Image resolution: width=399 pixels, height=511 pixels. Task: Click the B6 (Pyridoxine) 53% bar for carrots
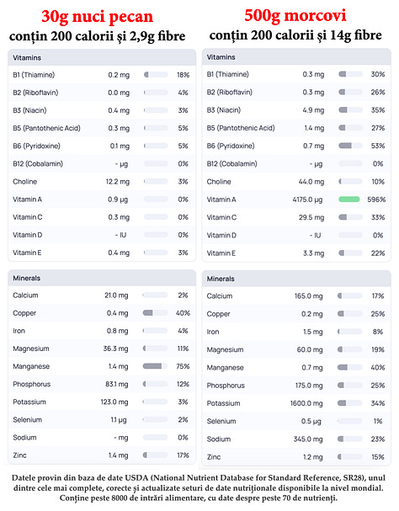coord(350,146)
